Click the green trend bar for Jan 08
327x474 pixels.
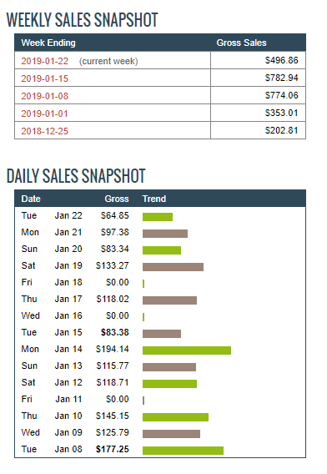click(183, 451)
